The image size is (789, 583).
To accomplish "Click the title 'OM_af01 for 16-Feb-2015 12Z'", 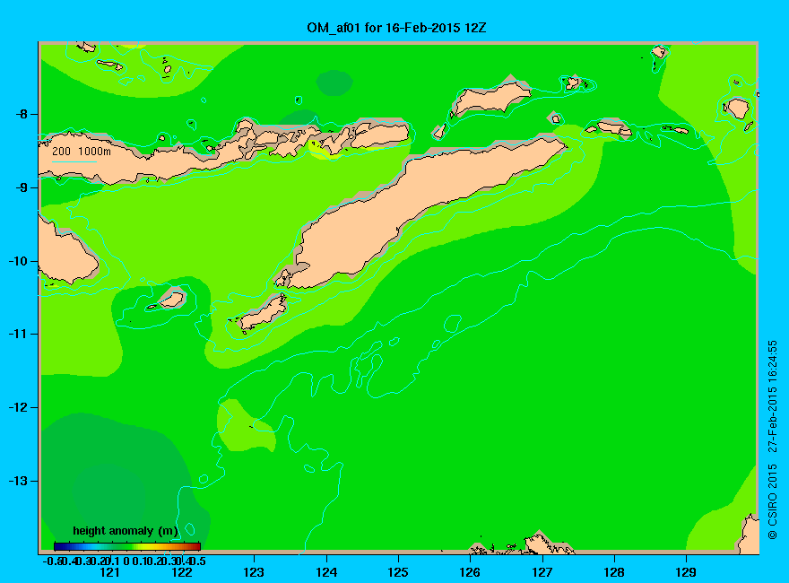I will pos(396,28).
